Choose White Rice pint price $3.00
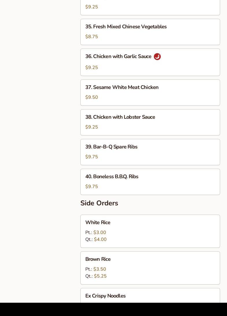This screenshot has width=227, height=316. point(99,233)
